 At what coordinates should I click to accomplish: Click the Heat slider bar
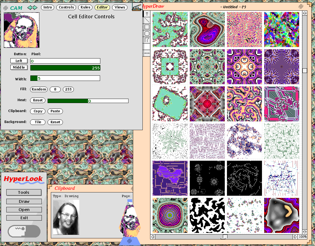point(88,101)
